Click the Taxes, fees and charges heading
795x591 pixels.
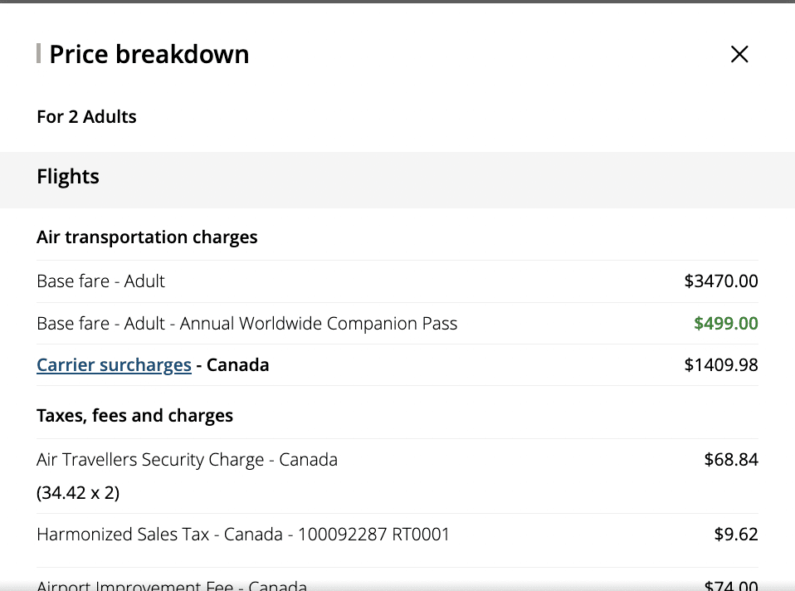pyautogui.click(x=134, y=416)
